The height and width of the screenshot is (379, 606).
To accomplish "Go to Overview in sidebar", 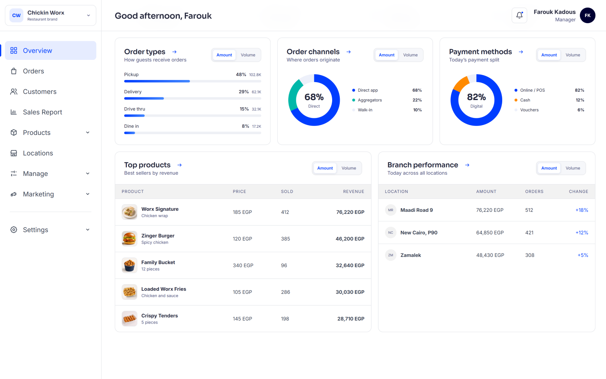I will click(51, 50).
